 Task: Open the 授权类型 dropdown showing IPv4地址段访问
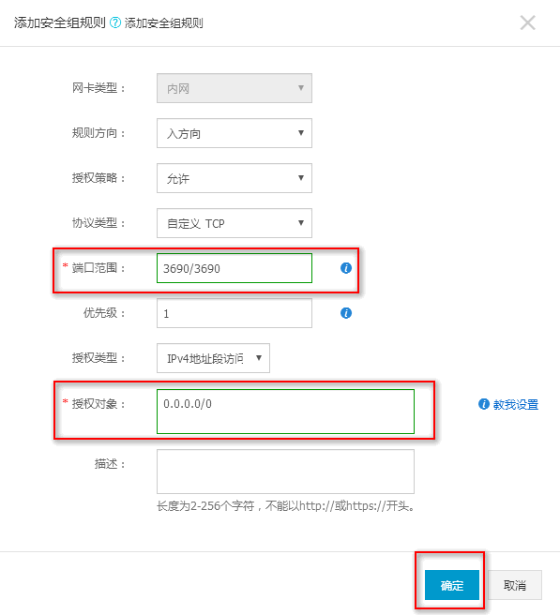(x=213, y=358)
